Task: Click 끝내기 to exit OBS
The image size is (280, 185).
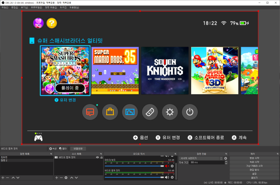Action: click(x=254, y=178)
